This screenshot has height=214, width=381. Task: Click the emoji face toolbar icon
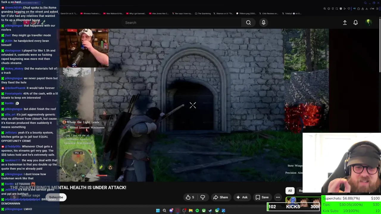(x=329, y=9)
